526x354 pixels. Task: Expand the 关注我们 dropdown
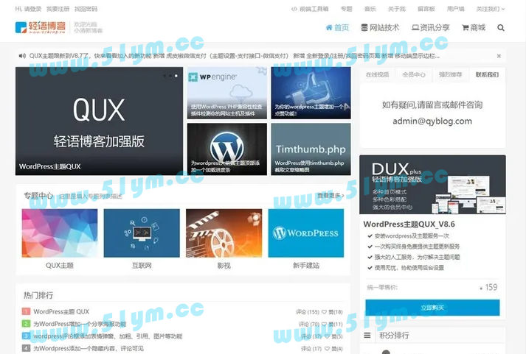(x=491, y=9)
